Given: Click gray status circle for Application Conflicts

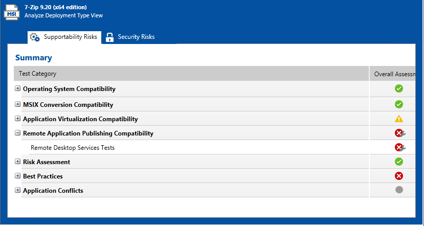Looking at the screenshot, I should coord(399,190).
